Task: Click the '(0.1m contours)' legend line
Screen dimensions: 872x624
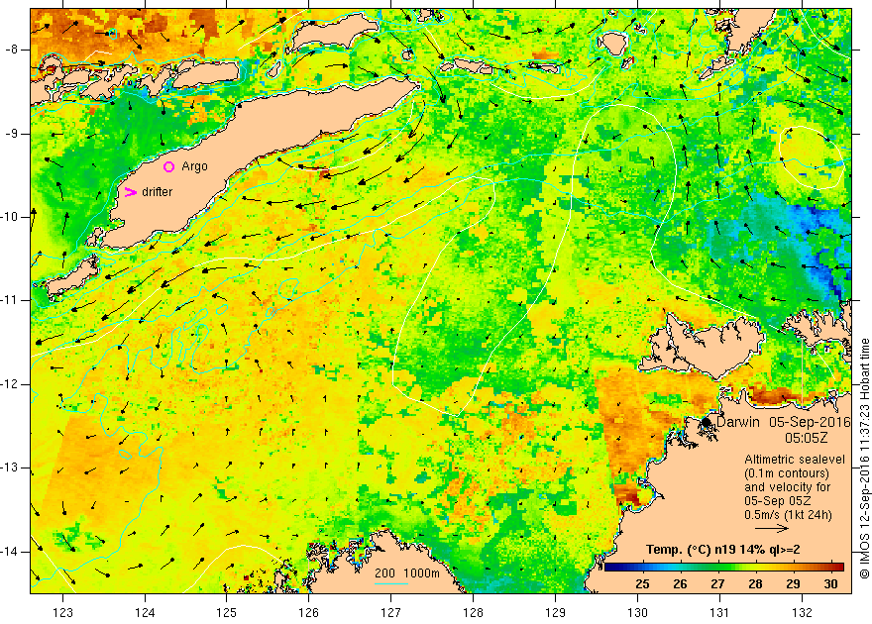Action: [787, 473]
